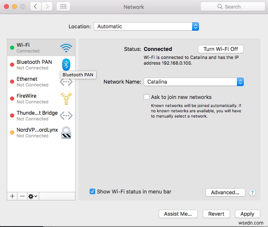This screenshot has width=268, height=227.
Task: Click the Network window title
Action: click(x=134, y=7)
